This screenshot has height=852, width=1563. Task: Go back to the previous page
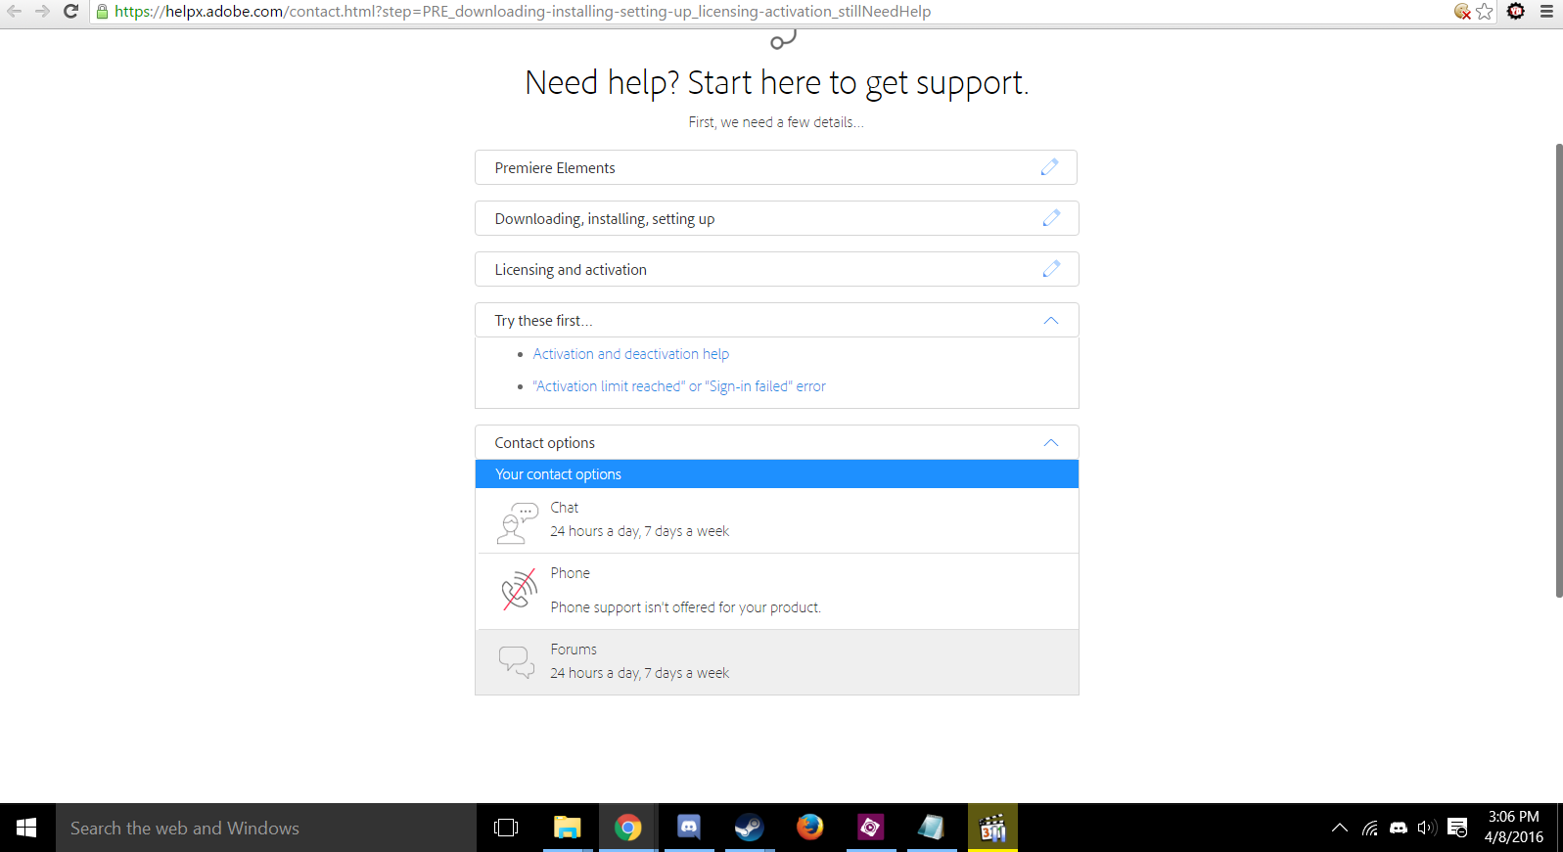15,12
